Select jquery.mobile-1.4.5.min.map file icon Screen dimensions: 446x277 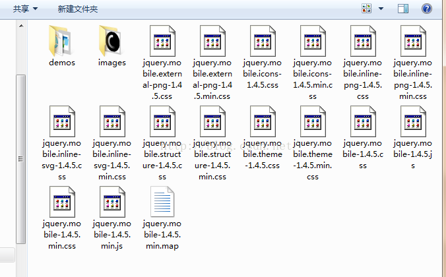(162, 202)
